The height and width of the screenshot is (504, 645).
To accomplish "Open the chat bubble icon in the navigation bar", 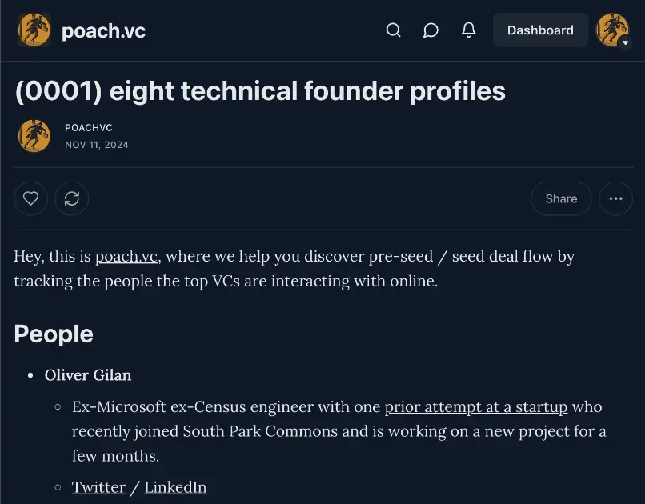I will coord(431,30).
